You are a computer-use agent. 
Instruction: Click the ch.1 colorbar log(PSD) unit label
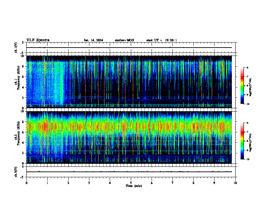click(251, 87)
